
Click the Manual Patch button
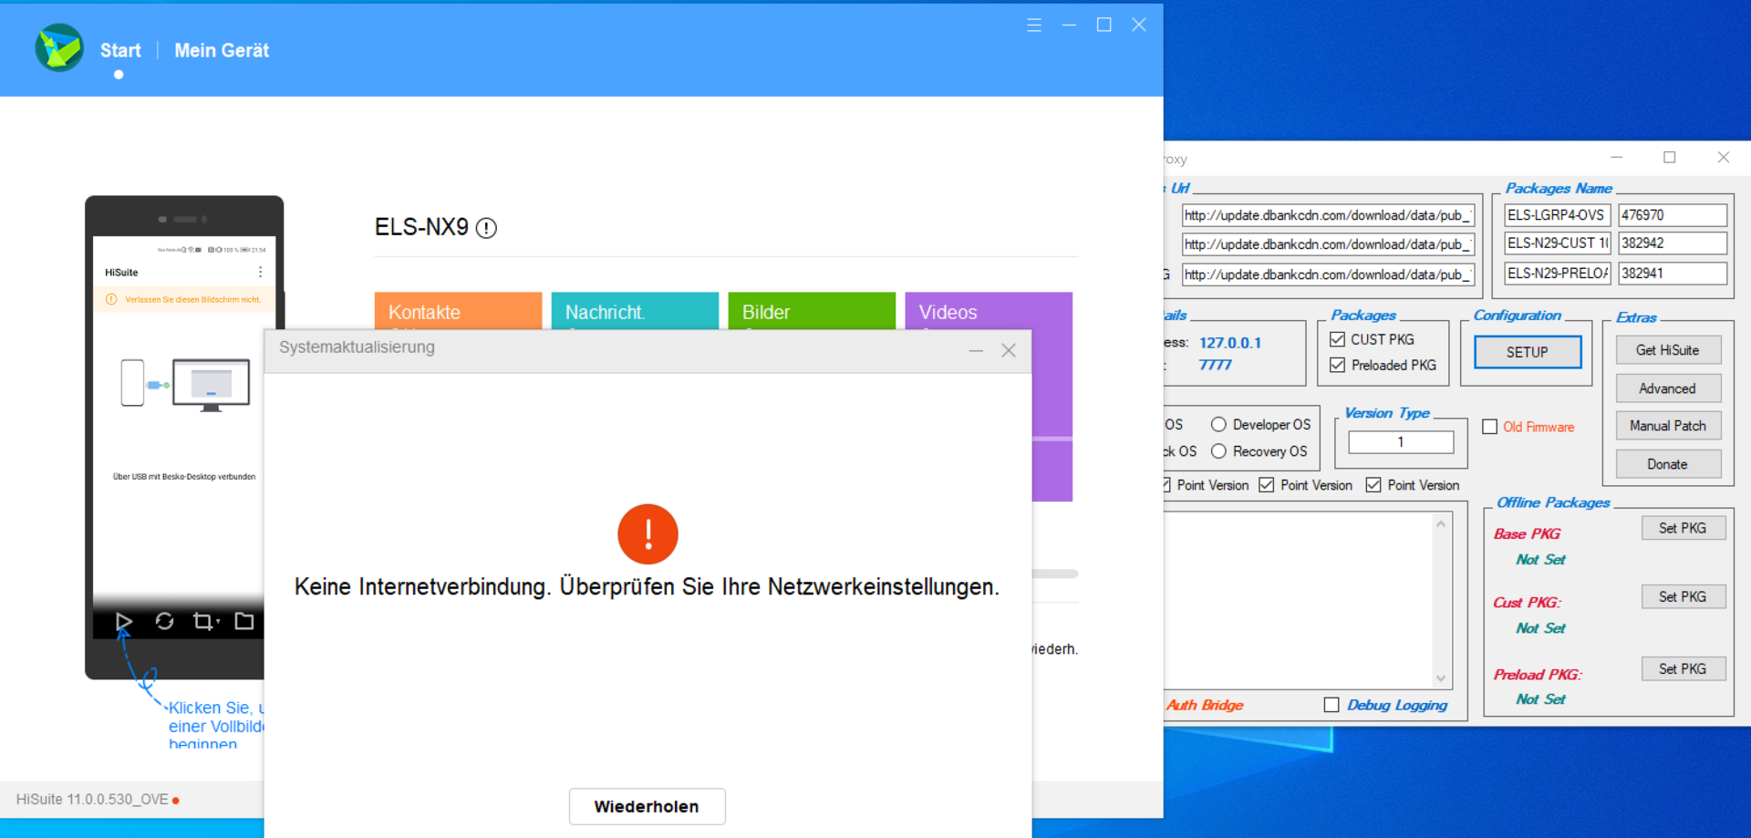point(1668,426)
